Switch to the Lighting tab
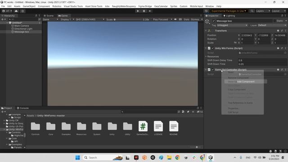This screenshot has width=288, height=162. point(229,16)
